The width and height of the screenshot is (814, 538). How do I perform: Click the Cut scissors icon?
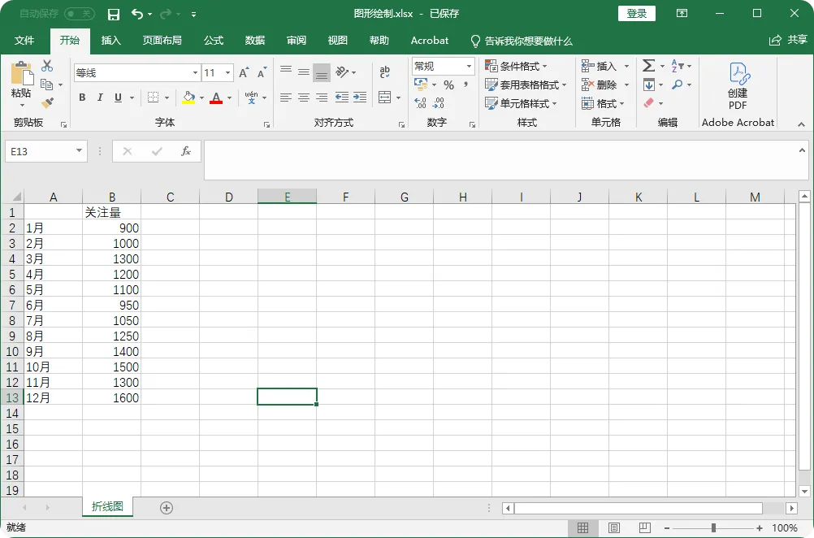tap(47, 66)
